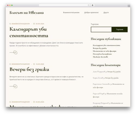Click clock icon next to 04.09.2026
This screenshot has height=115, width=136.
pos(34,102)
